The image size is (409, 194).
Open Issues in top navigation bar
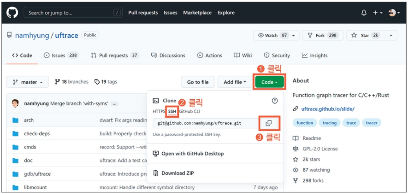click(171, 13)
